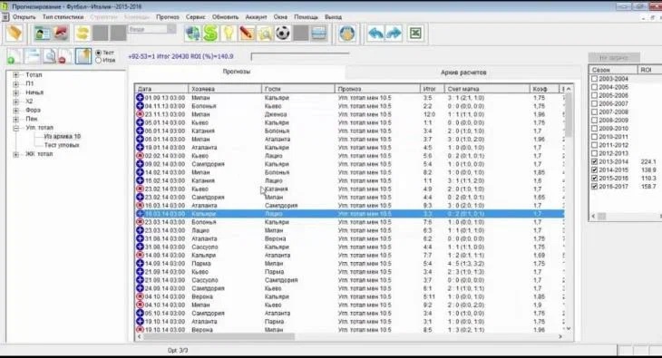
Task: Expand the Тотал tree node
Action: pyautogui.click(x=16, y=74)
